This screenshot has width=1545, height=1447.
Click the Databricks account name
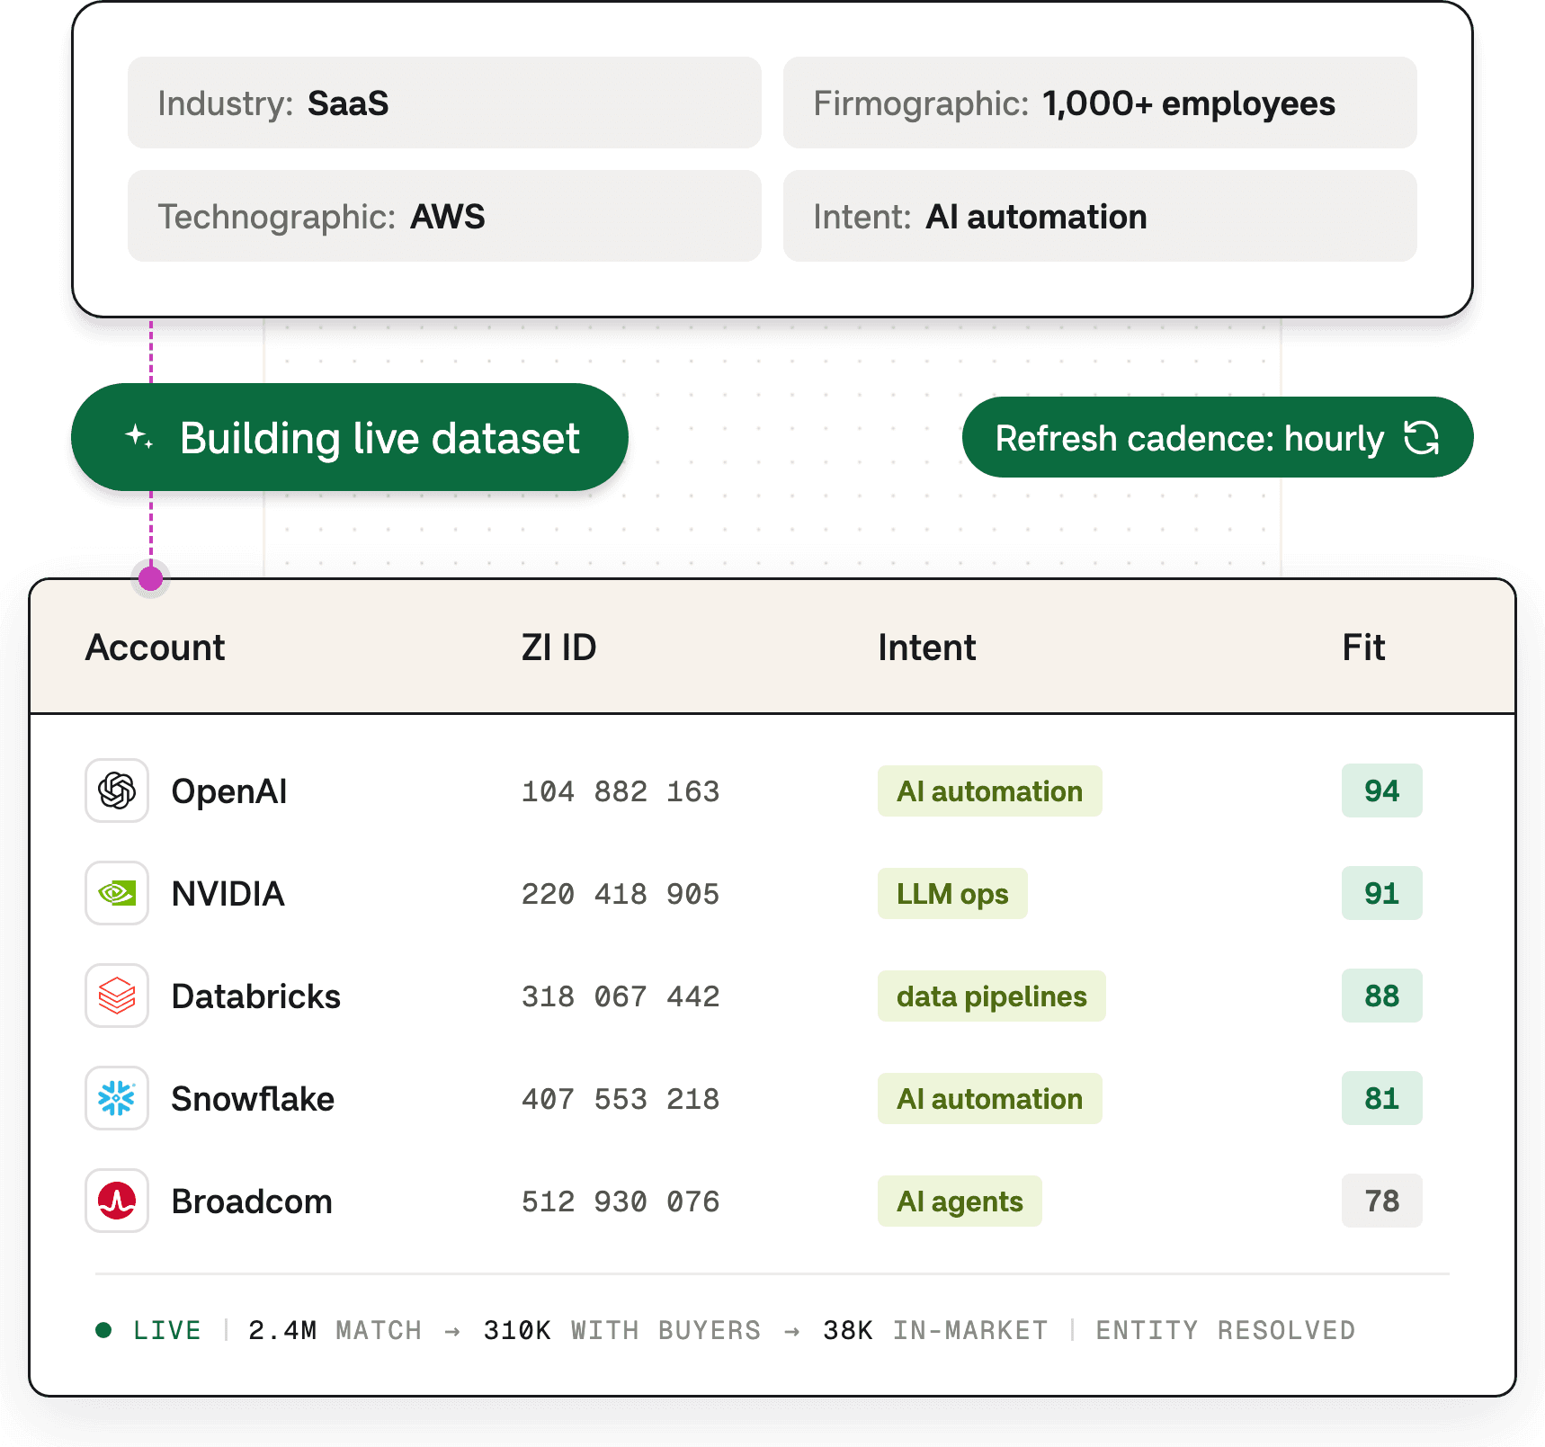click(255, 996)
